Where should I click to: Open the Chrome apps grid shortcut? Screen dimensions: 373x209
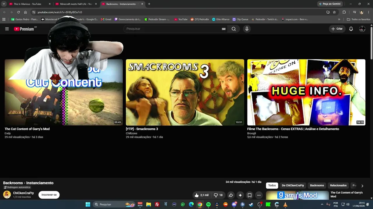pos(4,19)
